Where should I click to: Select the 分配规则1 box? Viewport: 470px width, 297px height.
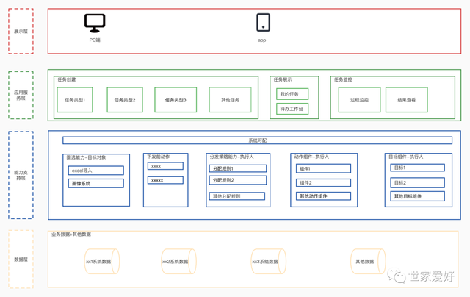pos(238,168)
